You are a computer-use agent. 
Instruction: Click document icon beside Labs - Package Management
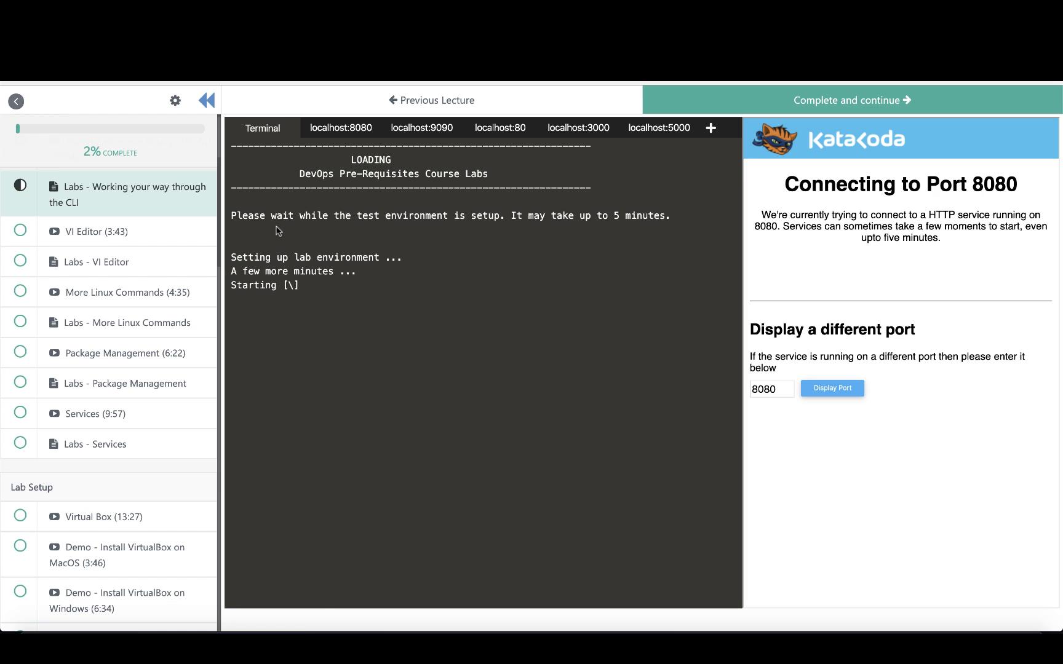(54, 383)
